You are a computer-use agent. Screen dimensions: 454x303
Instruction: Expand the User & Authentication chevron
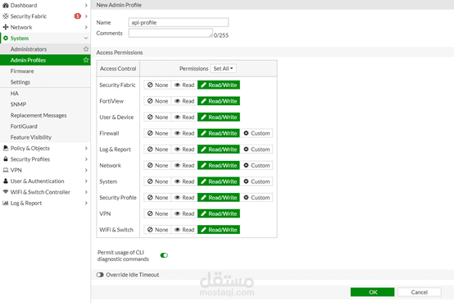click(x=86, y=181)
